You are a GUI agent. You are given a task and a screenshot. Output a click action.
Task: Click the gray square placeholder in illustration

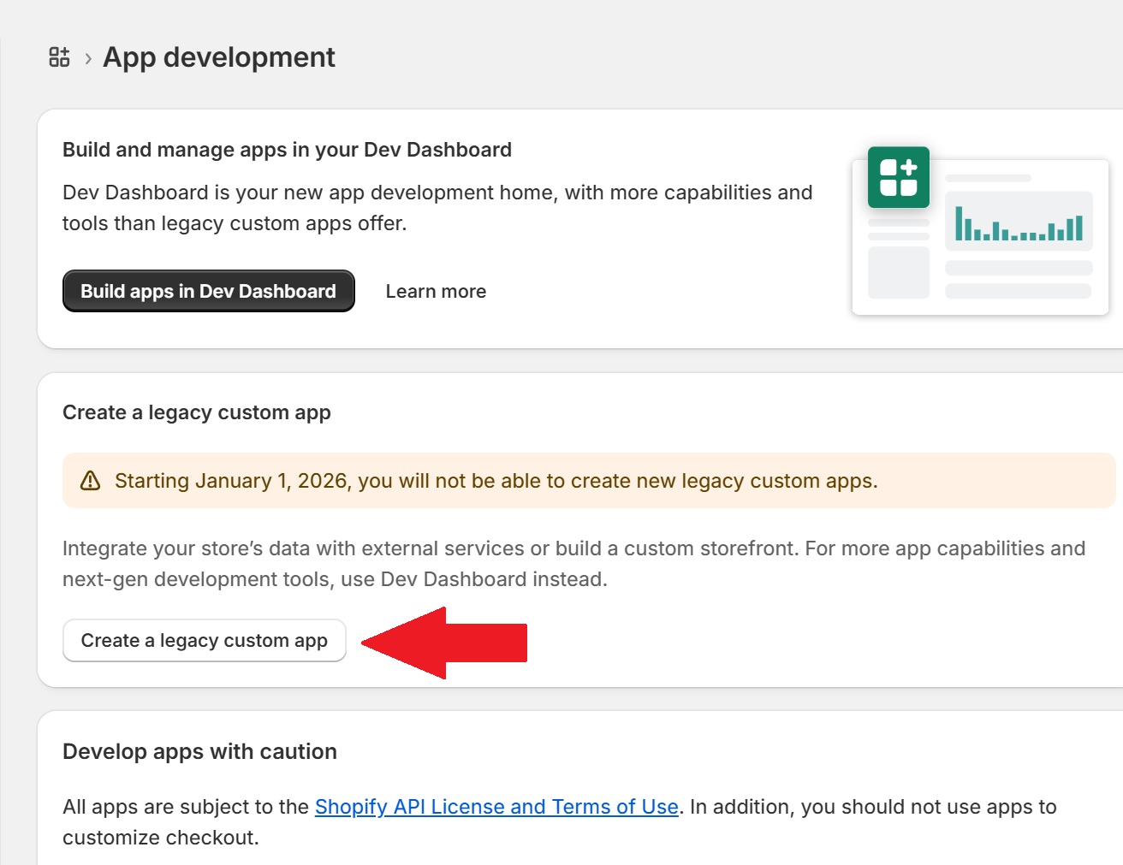898,272
